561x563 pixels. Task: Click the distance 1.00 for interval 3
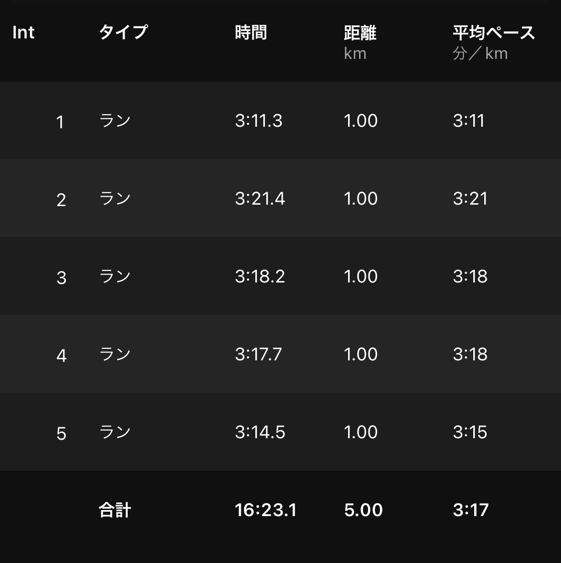tap(361, 276)
